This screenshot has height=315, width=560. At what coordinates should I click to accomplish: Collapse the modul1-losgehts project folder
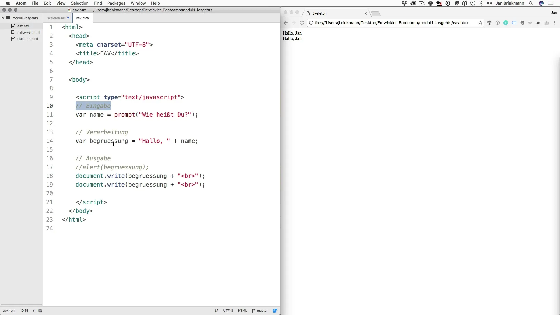click(x=3, y=18)
